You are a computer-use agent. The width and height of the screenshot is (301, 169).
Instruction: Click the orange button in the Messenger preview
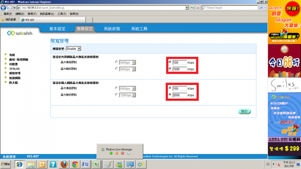(117, 153)
